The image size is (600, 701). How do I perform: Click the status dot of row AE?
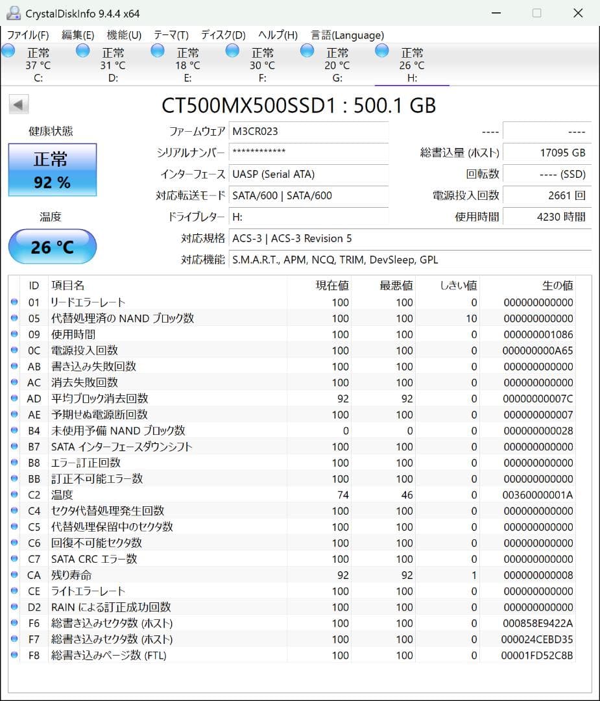click(x=14, y=414)
